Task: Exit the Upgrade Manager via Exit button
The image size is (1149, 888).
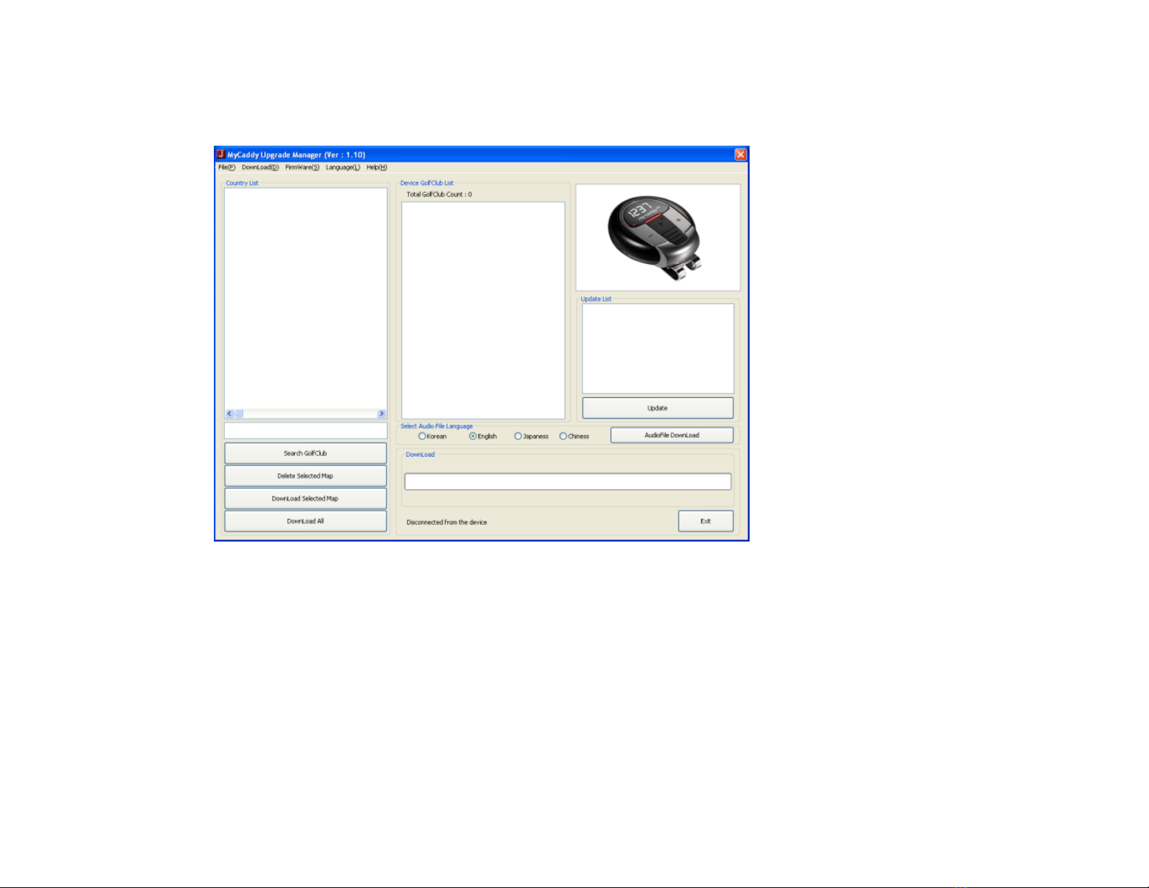Action: click(705, 521)
